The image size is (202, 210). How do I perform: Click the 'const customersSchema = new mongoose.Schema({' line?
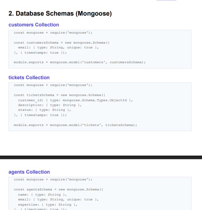(x=61, y=42)
